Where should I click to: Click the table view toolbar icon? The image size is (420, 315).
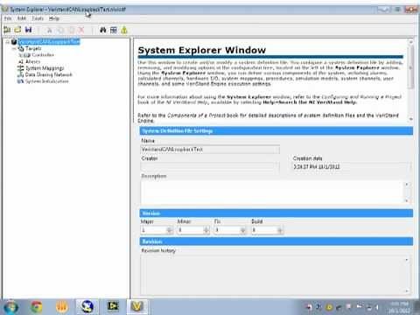point(114,30)
